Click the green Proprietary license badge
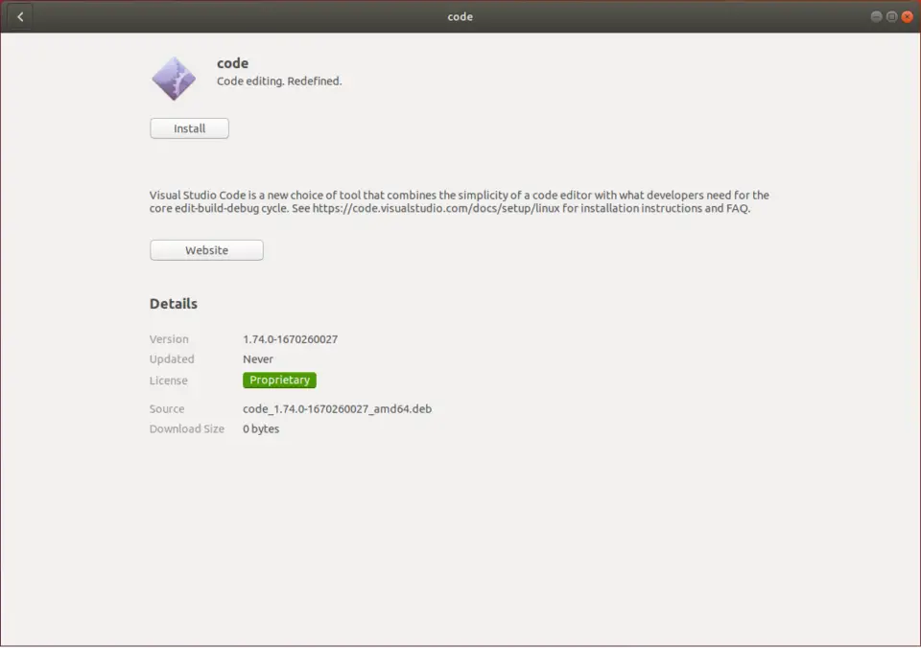 (x=279, y=380)
